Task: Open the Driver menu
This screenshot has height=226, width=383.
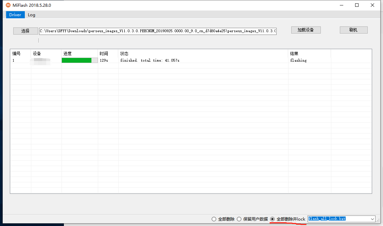Action: point(15,15)
